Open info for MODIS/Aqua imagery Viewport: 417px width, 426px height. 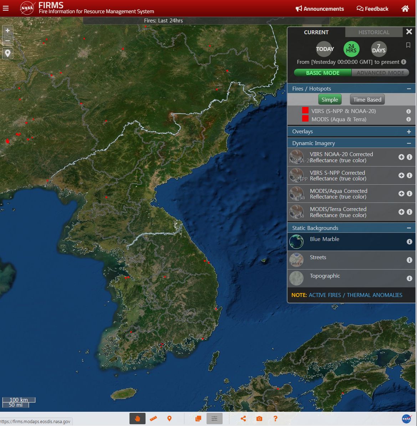(x=410, y=194)
